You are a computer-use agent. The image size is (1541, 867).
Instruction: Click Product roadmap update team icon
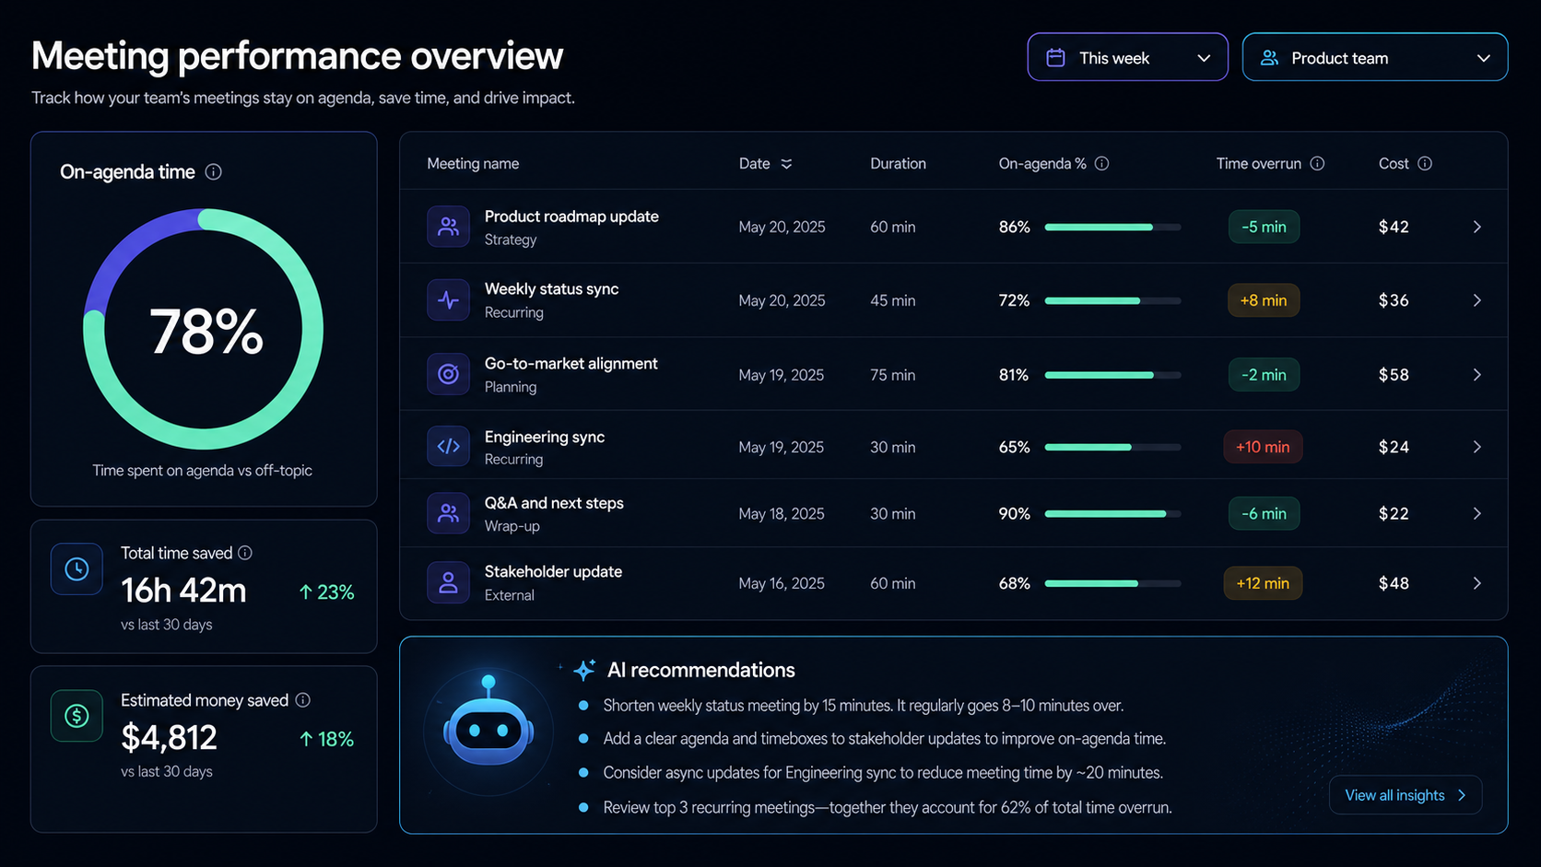pyautogui.click(x=448, y=227)
